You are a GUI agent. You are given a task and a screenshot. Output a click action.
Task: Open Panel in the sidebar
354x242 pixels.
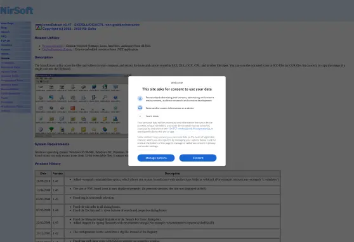tap(4, 98)
